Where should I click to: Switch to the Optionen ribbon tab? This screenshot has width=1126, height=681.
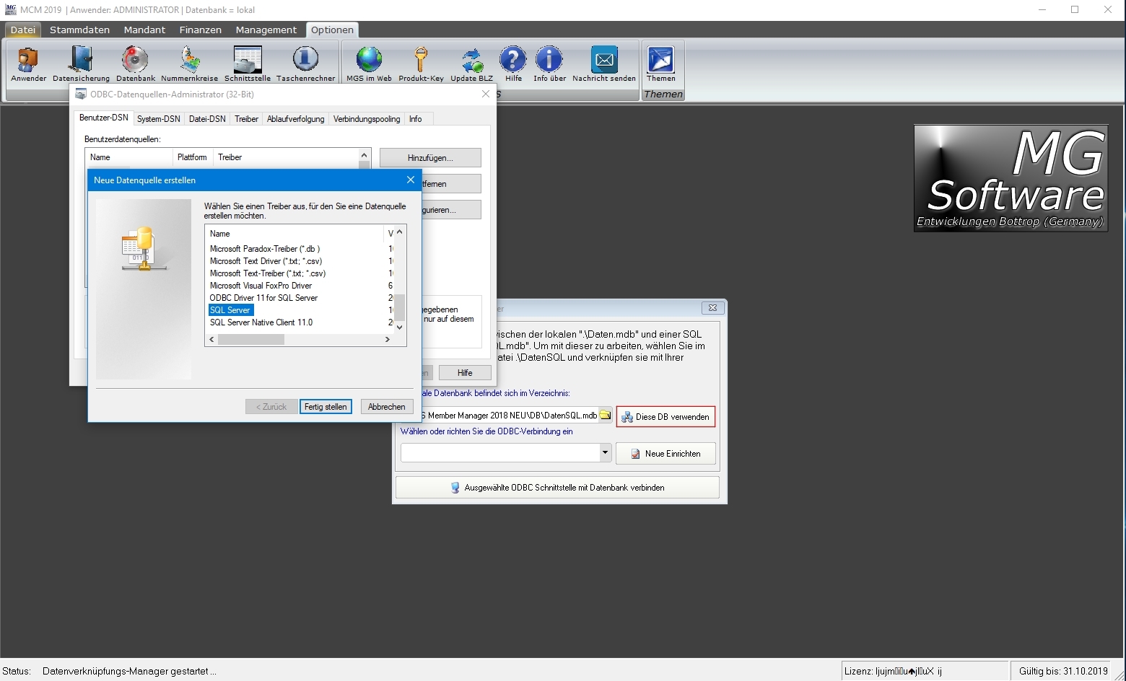[x=332, y=30]
